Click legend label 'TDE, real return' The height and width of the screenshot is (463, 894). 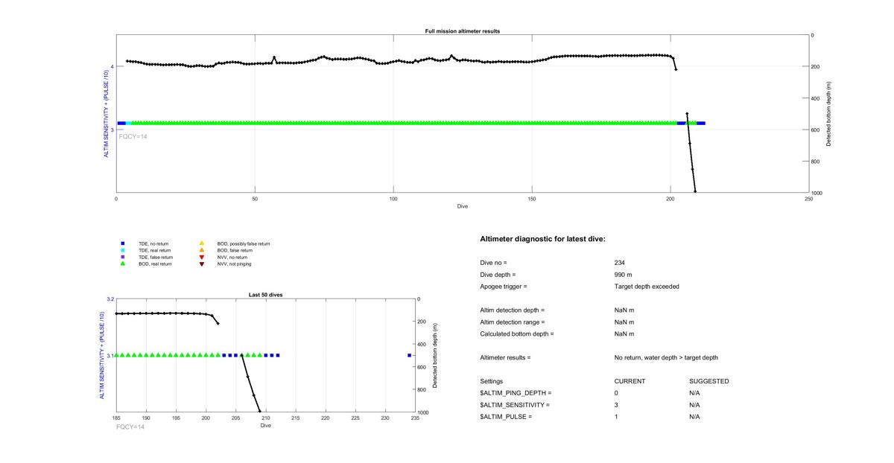pos(155,250)
